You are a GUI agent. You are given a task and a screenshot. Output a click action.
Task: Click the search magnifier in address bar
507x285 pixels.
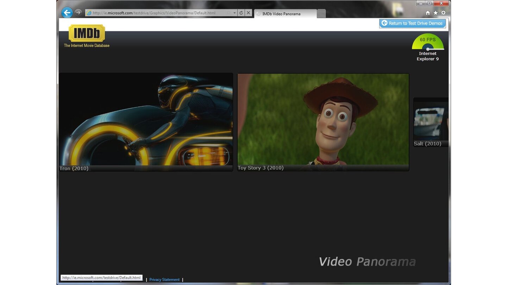(229, 13)
